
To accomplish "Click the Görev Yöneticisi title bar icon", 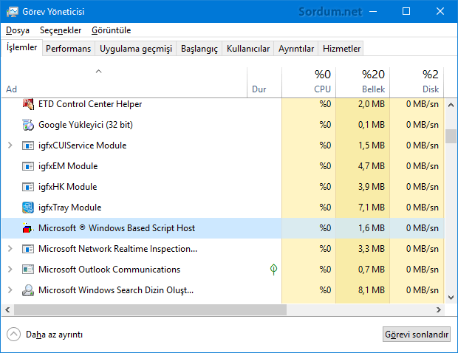I will tap(13, 12).
